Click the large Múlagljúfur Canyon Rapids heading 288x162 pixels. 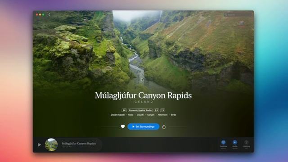pyautogui.click(x=143, y=95)
